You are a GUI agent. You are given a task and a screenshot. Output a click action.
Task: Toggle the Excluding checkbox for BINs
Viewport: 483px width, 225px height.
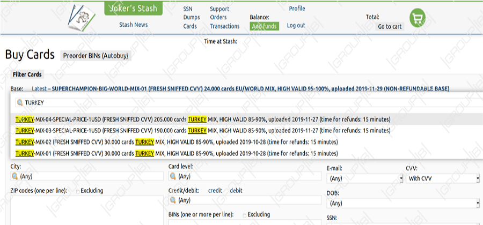point(245,215)
